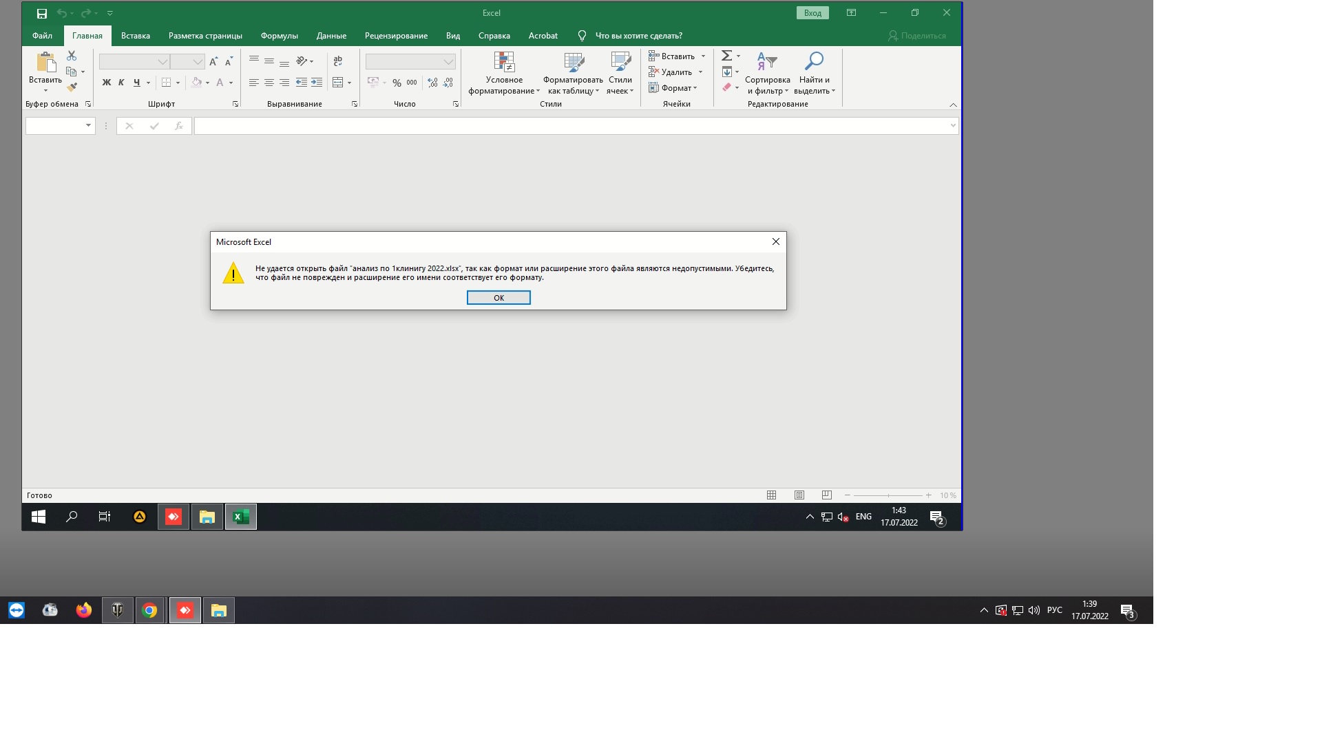Click the 'Что вы хотите сделать?' search box
Viewport: 1322px width, 743px height.
(x=638, y=36)
